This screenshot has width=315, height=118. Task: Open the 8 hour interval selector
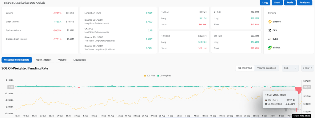pyautogui.click(x=307, y=68)
